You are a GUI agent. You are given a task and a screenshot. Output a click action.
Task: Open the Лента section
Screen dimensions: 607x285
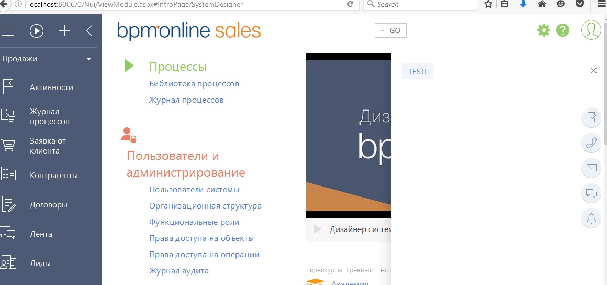(41, 234)
